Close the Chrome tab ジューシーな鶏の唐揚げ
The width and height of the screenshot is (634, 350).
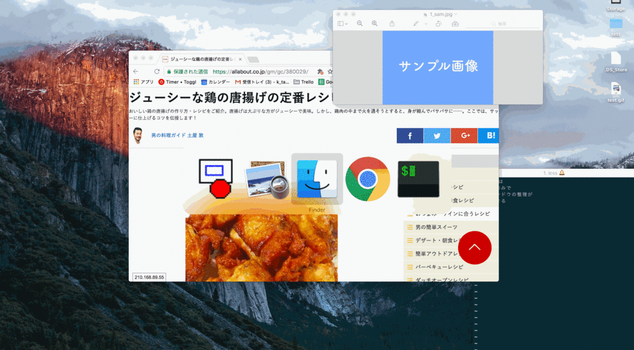pos(240,59)
